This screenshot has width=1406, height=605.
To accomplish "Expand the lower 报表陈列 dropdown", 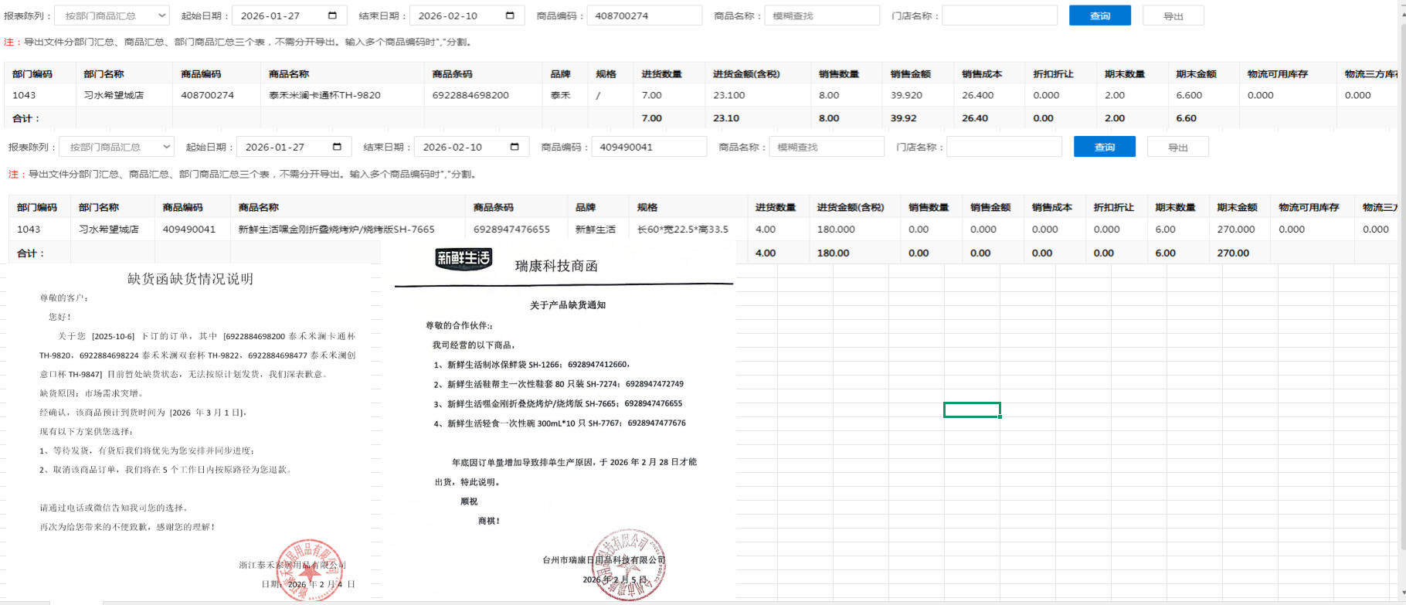I will (x=117, y=147).
